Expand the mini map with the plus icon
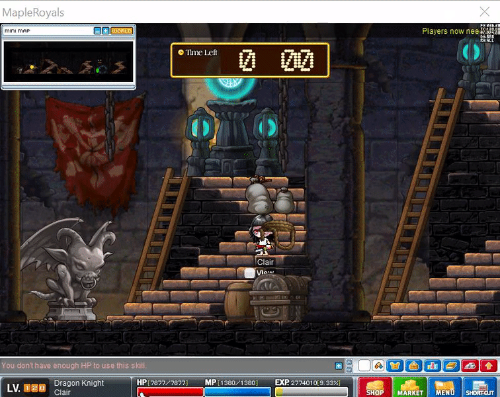500x397 pixels. pos(106,30)
